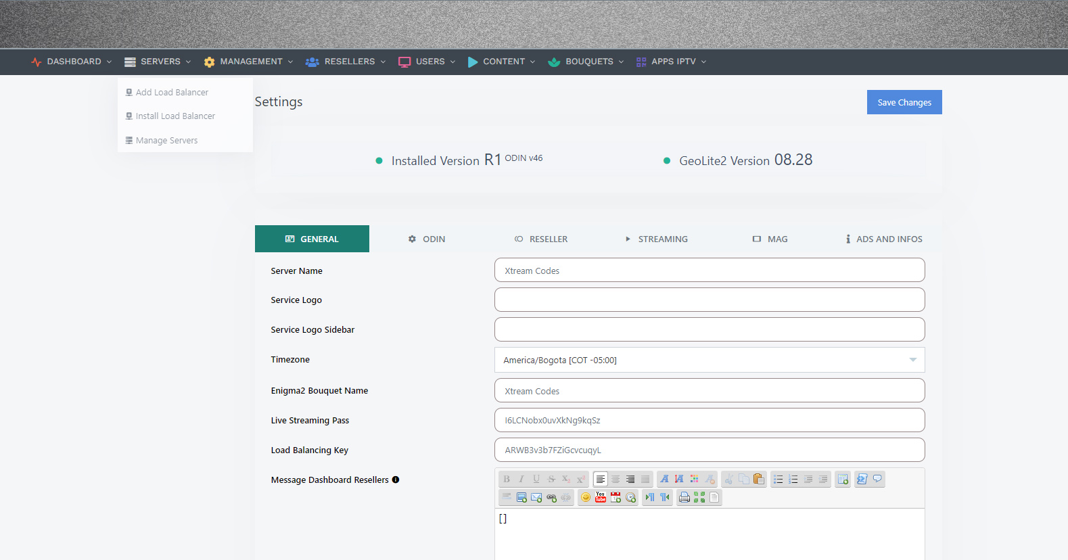The width and height of the screenshot is (1068, 560).
Task: Click the paste clipboard icon
Action: pos(759,479)
